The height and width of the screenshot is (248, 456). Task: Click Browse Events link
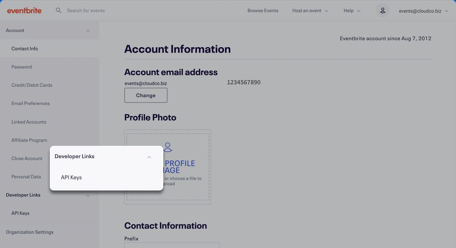[263, 11]
